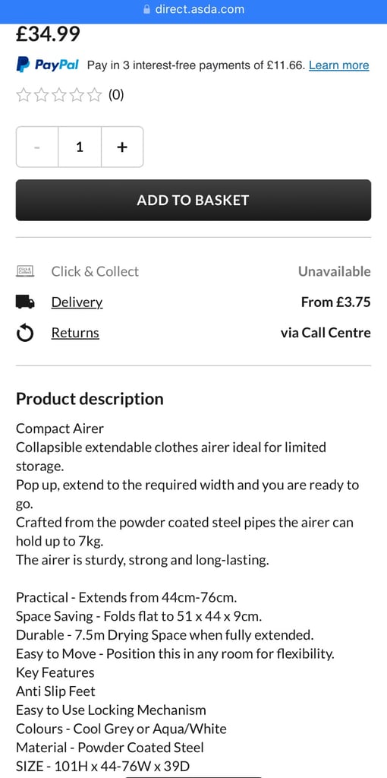The image size is (387, 778).
Task: Click the PayPal logo
Action: pos(47,65)
